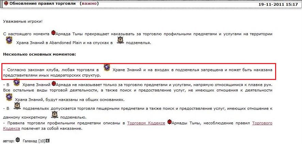The image size is (302, 144).
Task: Click the purple emblem before 'Храме Знаний и на входах'
Action: [107, 68]
